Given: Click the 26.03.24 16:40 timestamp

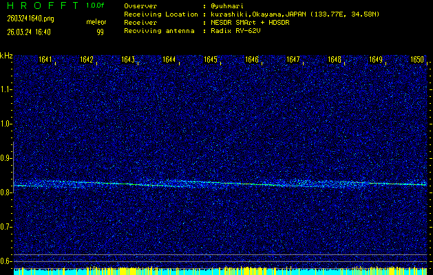Looking at the screenshot, I should [x=29, y=31].
